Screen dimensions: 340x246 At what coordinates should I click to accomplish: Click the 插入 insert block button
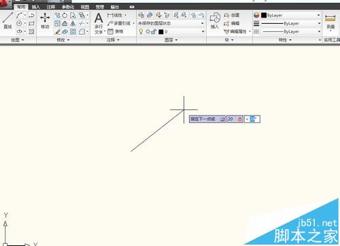[x=214, y=20]
